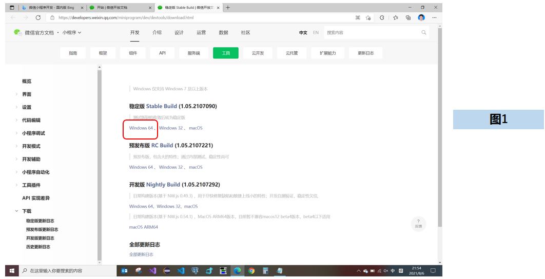Select the 更新日志 category tab
The image size is (545, 279).
point(366,53)
